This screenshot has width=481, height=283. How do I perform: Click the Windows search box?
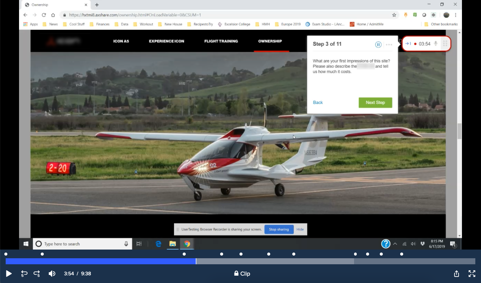tap(80, 244)
